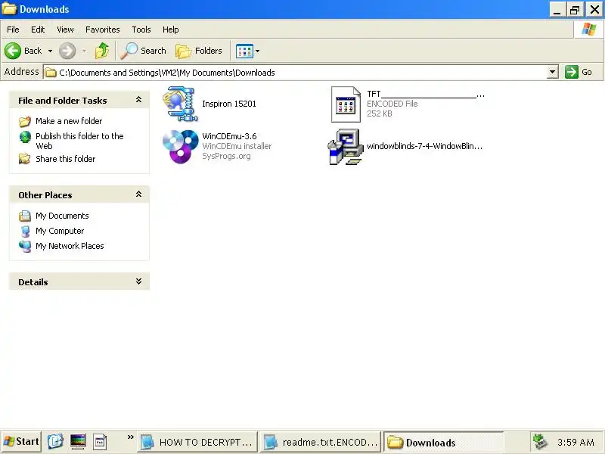This screenshot has height=454, width=605.
Task: Select the Inspiron 15201 zip archive icon
Action: (x=180, y=104)
